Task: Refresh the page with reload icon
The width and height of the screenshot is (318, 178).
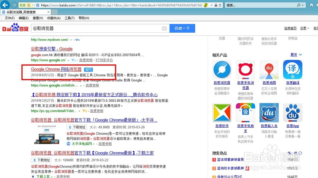Action: click(x=220, y=5)
